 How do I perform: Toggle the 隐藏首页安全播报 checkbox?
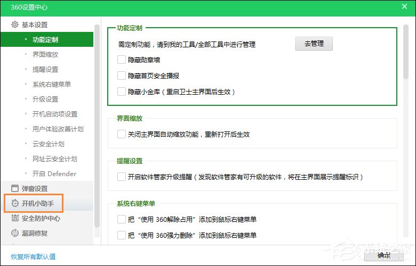click(122, 76)
